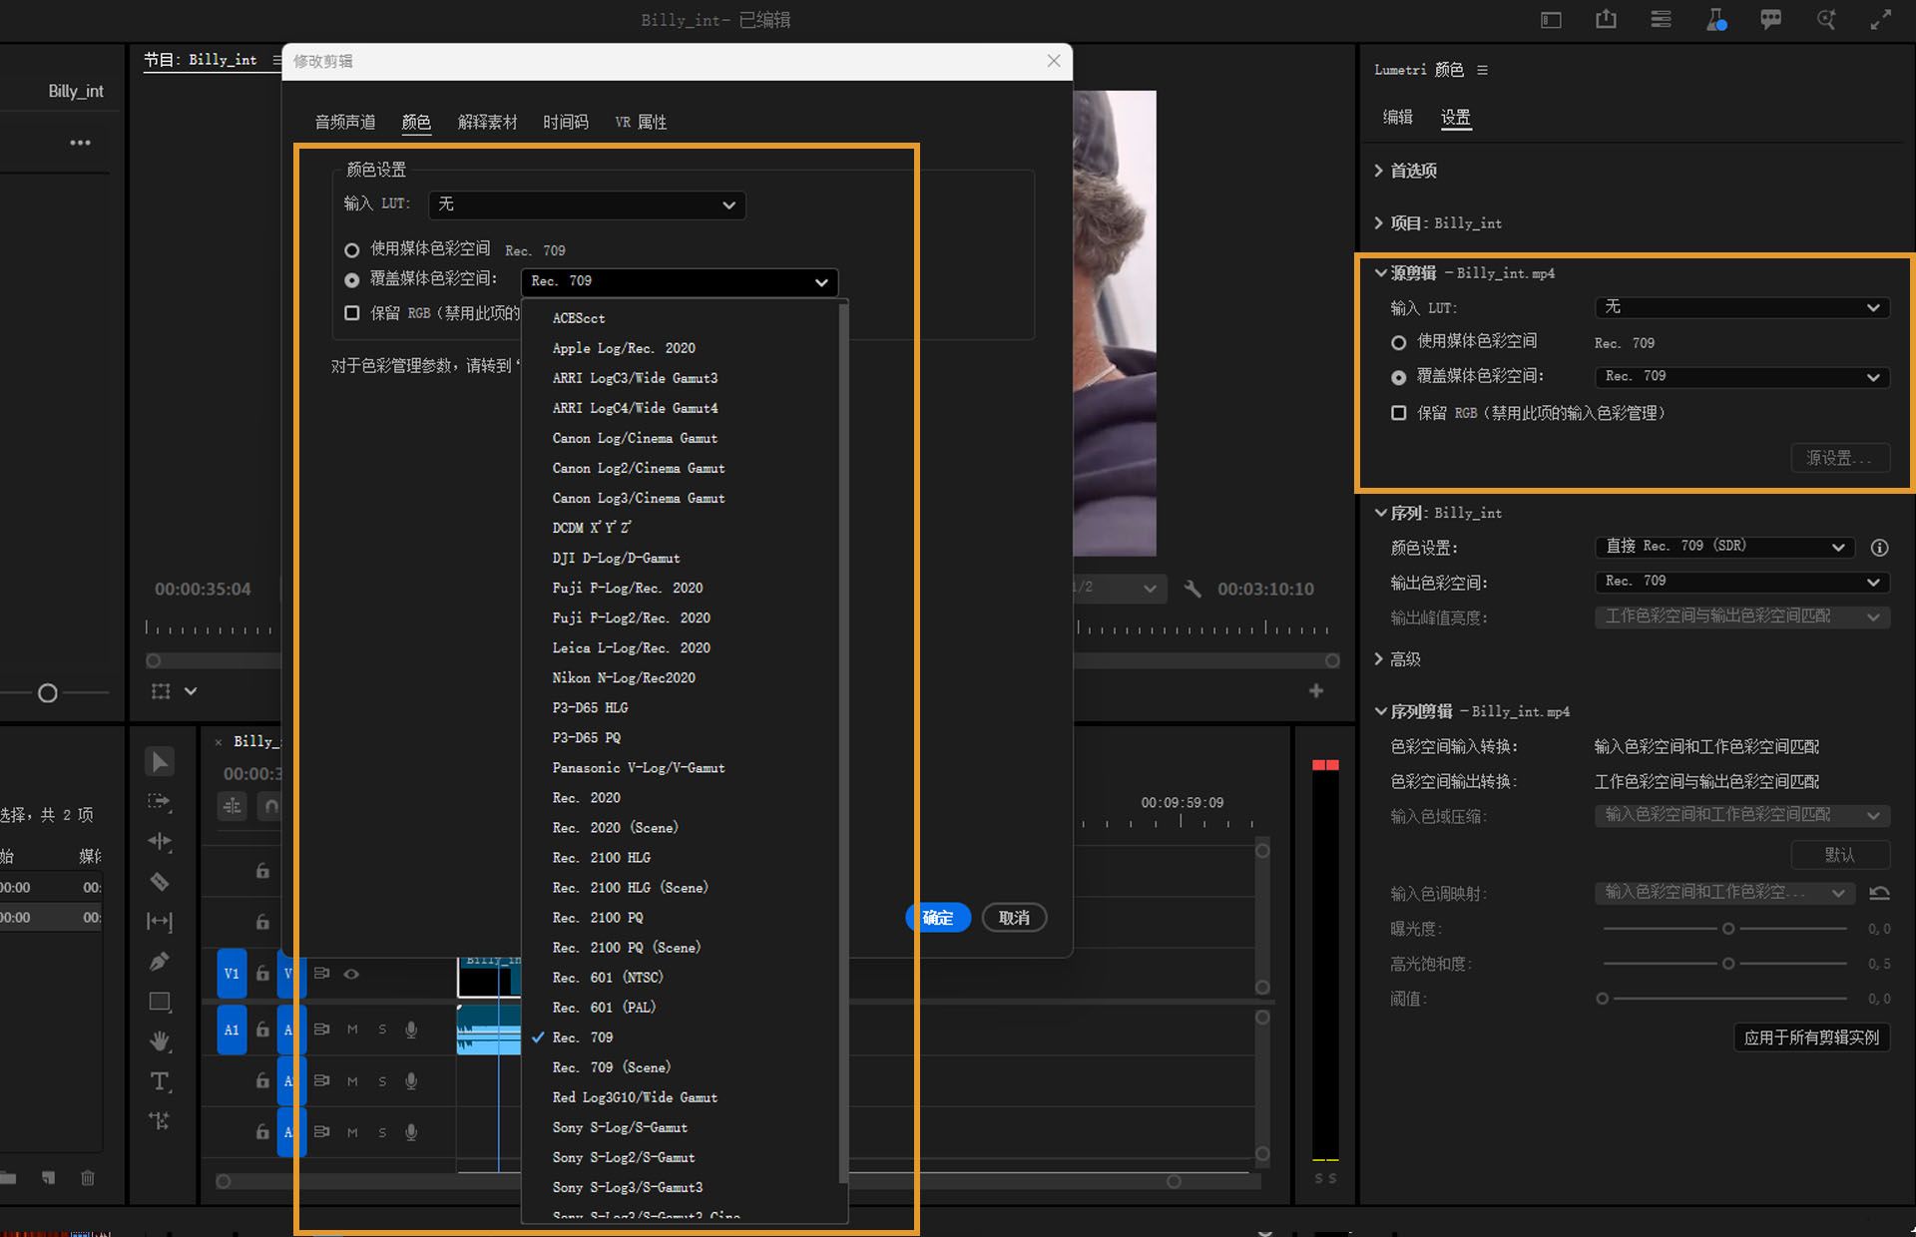Select the Type tool

(160, 1080)
